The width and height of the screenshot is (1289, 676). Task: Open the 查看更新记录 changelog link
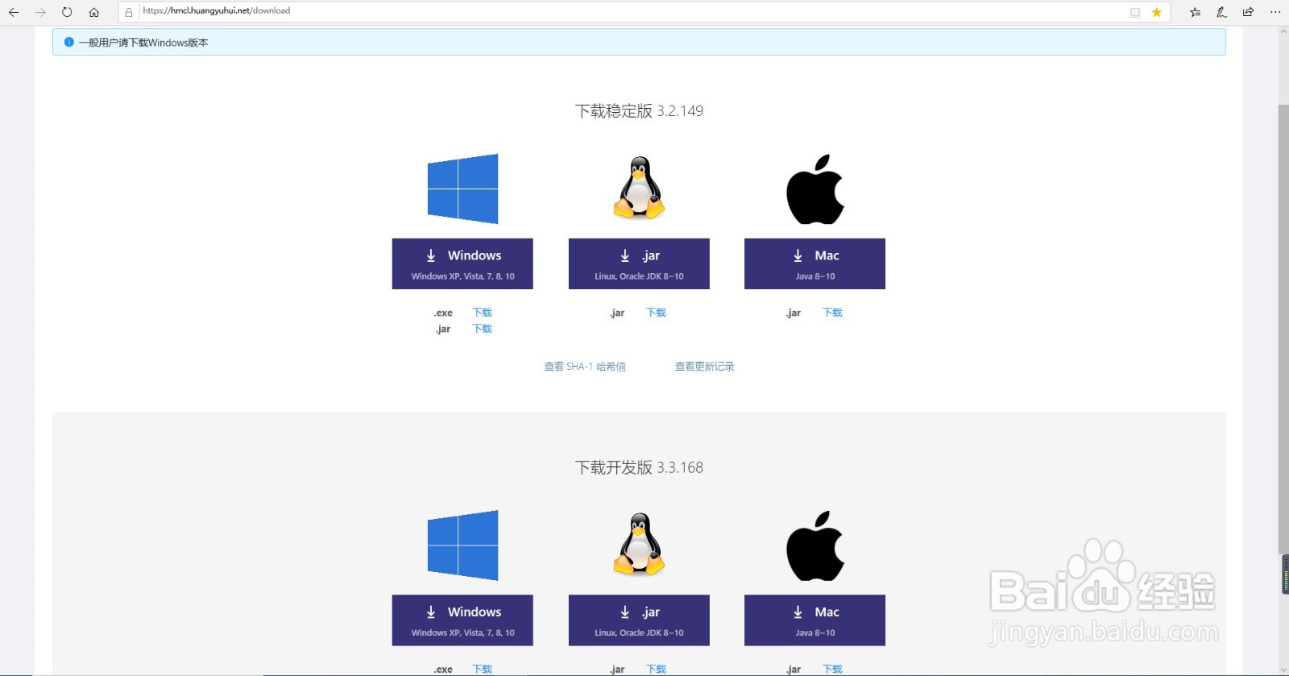tap(704, 367)
